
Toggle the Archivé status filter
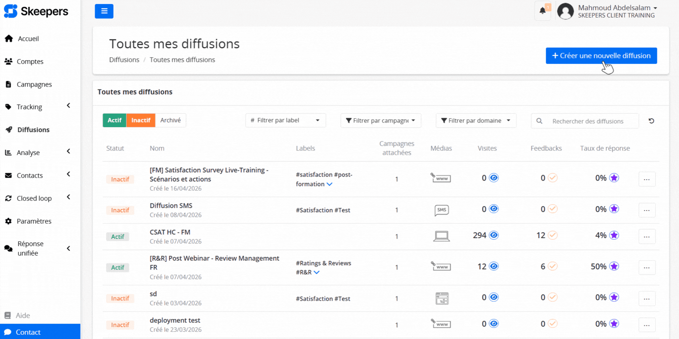pos(171,120)
